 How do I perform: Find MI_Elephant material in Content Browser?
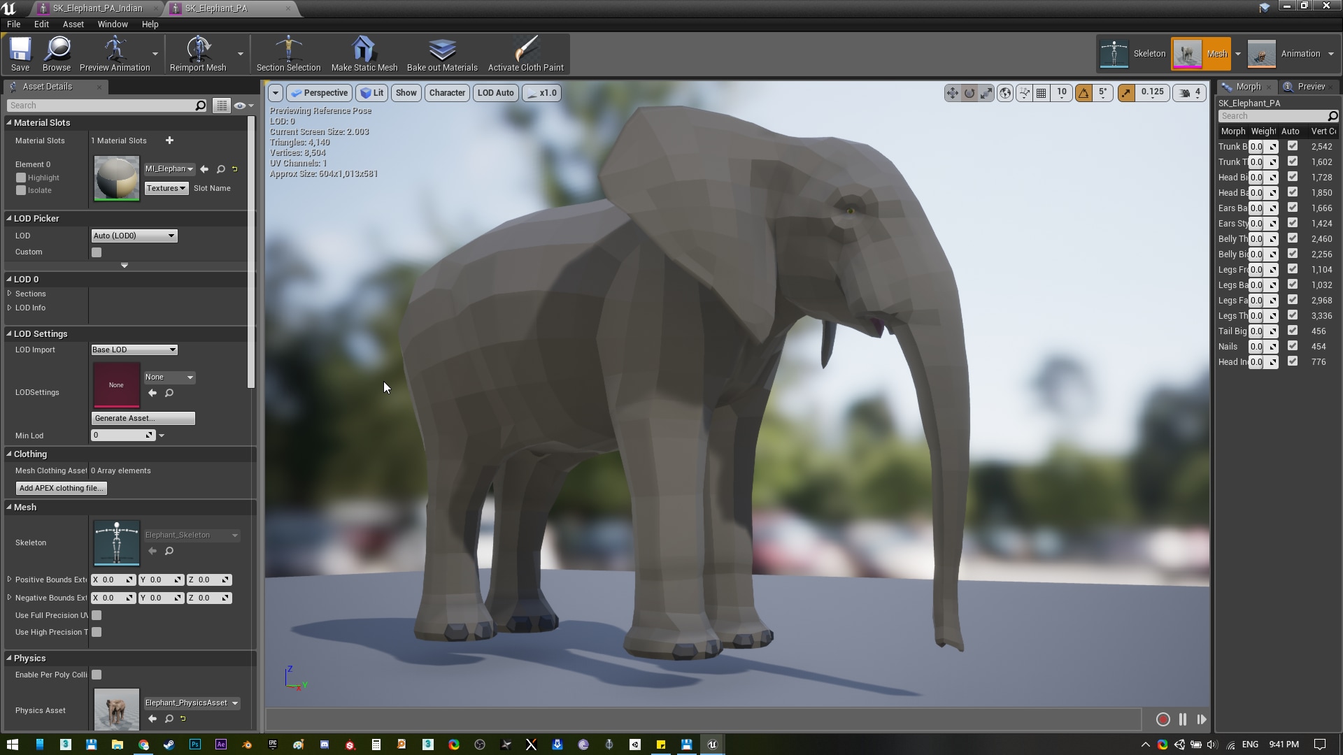tap(221, 169)
